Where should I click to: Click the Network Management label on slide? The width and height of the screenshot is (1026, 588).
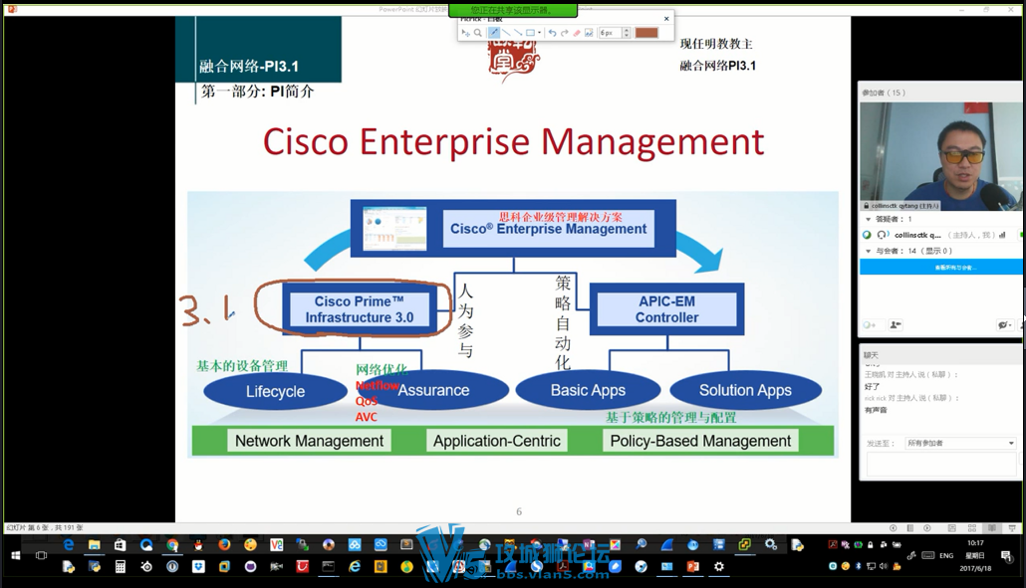coord(310,441)
